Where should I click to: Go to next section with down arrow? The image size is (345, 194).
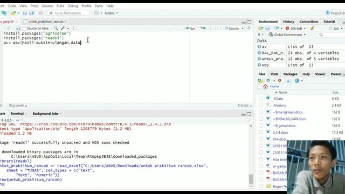[x=217, y=28]
